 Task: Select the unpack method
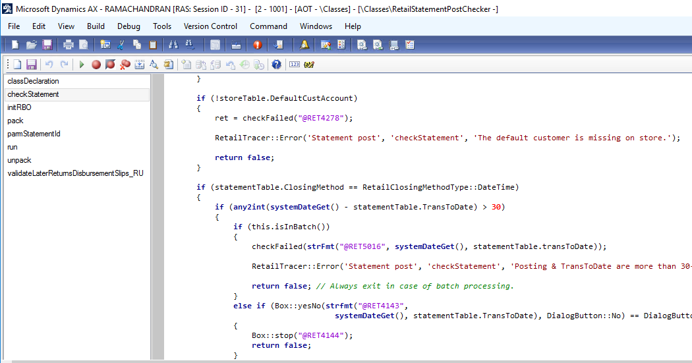coord(19,160)
